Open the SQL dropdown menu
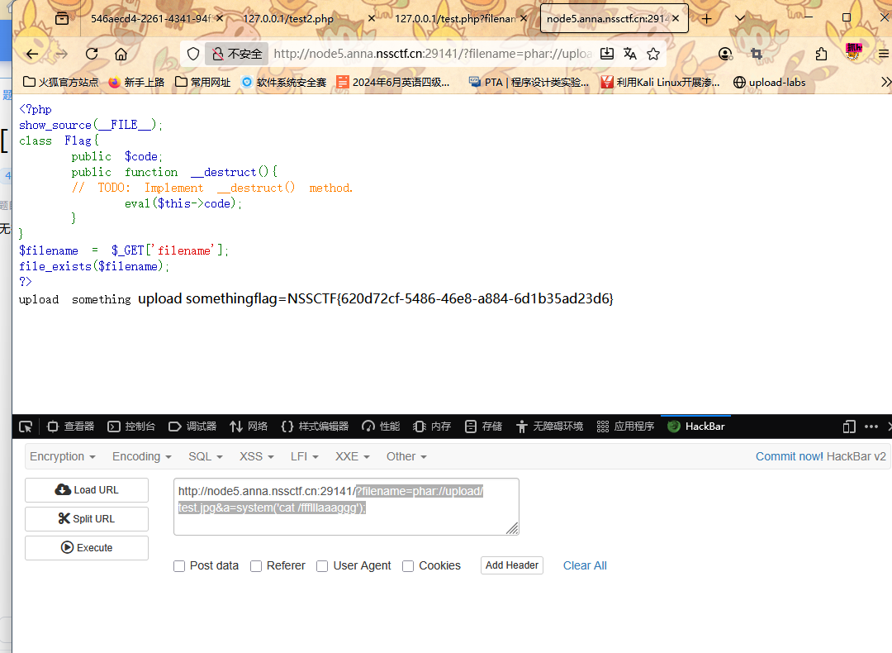 tap(205, 456)
